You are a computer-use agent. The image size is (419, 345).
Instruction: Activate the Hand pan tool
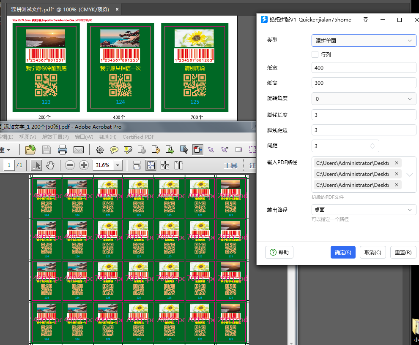(50, 165)
